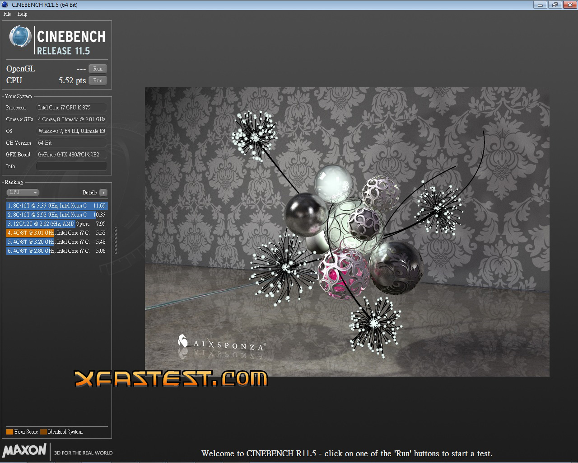This screenshot has height=463, width=578.
Task: Run the CPU benchmark test
Action: point(98,80)
